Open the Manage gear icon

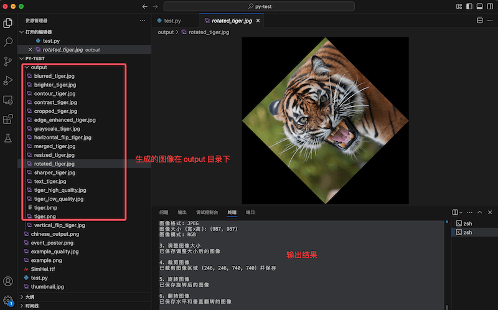tap(8, 301)
